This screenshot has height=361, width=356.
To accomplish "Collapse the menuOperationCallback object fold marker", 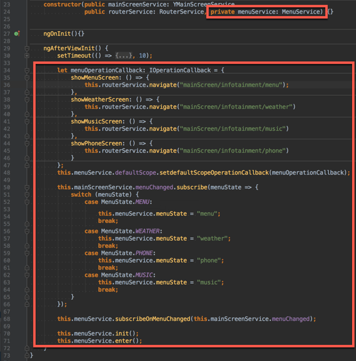I will (27, 70).
